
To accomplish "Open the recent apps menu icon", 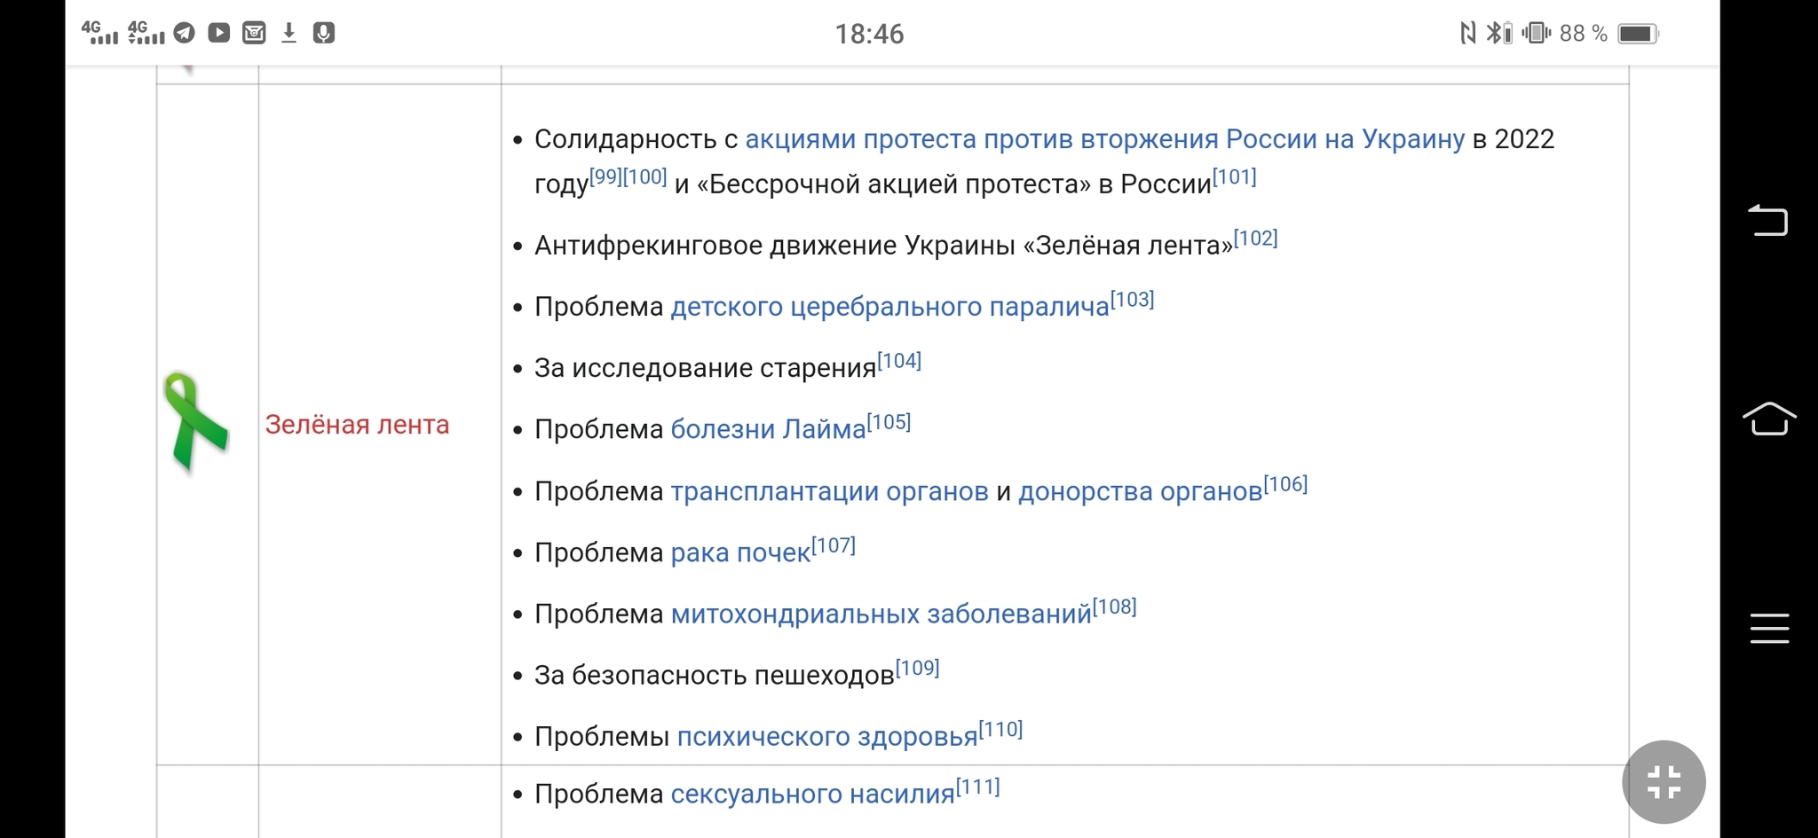I will coord(1769,628).
